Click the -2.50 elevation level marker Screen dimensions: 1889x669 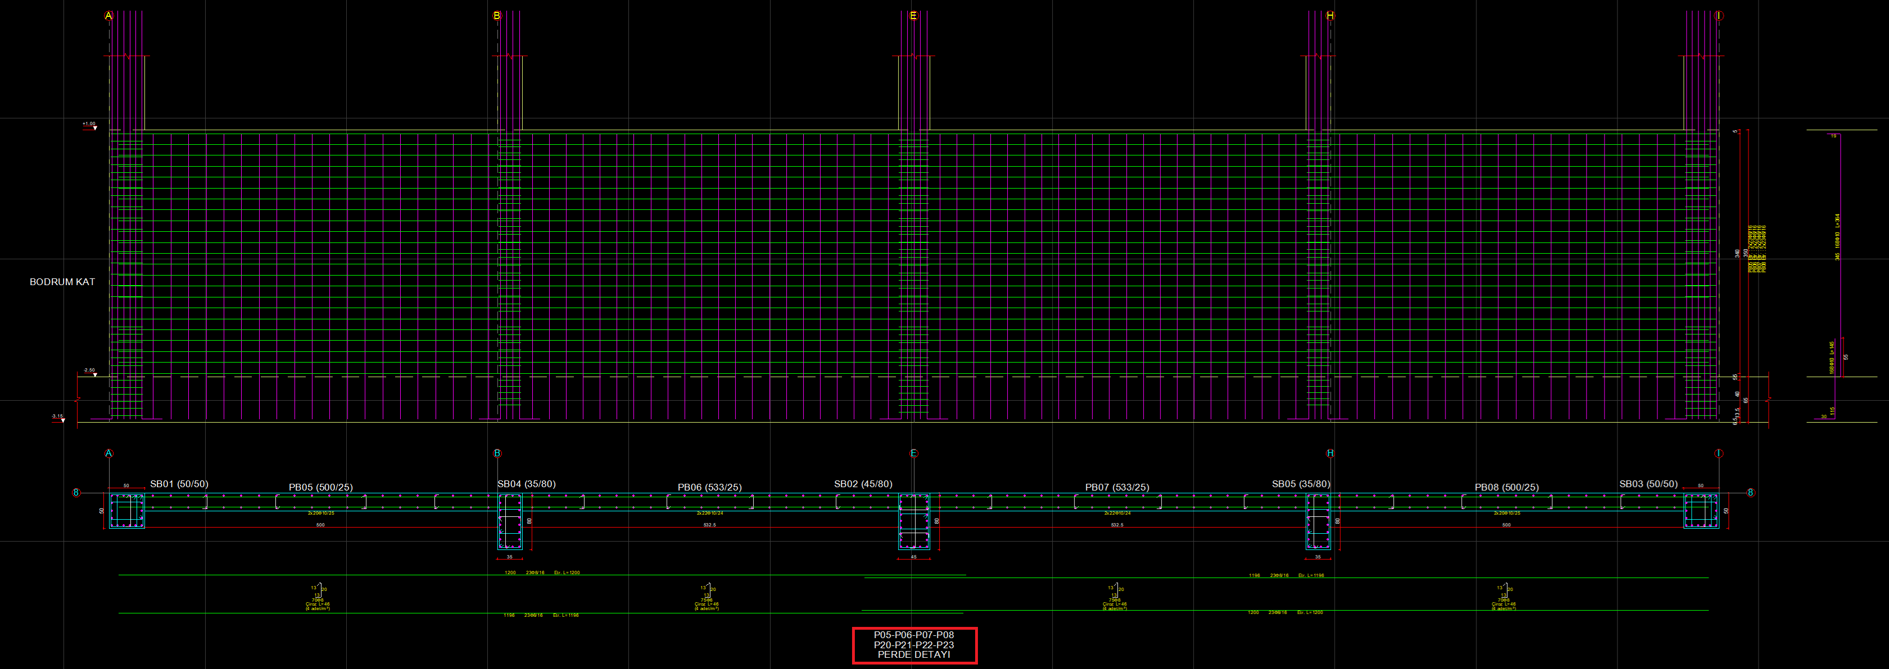[x=89, y=371]
